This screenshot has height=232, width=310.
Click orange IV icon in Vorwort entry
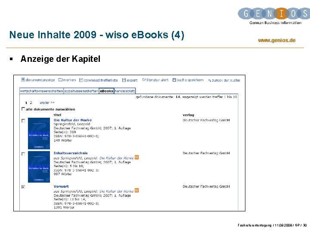(x=136, y=190)
